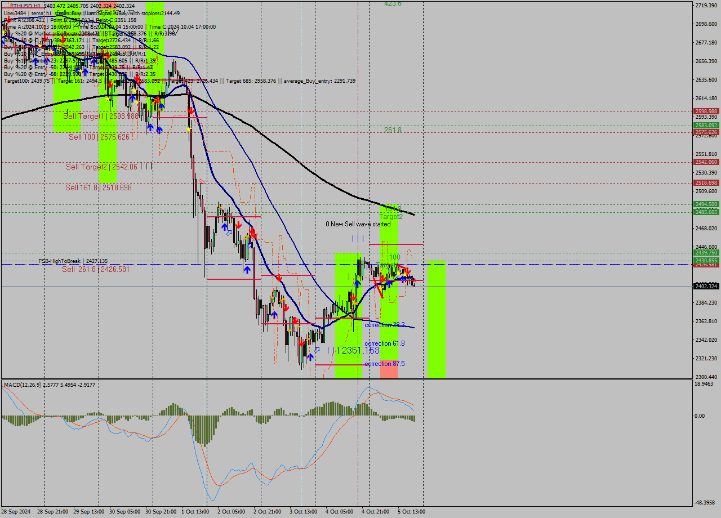
Task: Click the 'correction 61.8' label
Action: tap(385, 343)
